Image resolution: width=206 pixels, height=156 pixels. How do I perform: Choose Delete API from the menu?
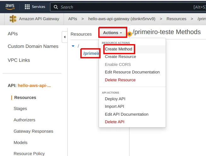[x=115, y=122]
